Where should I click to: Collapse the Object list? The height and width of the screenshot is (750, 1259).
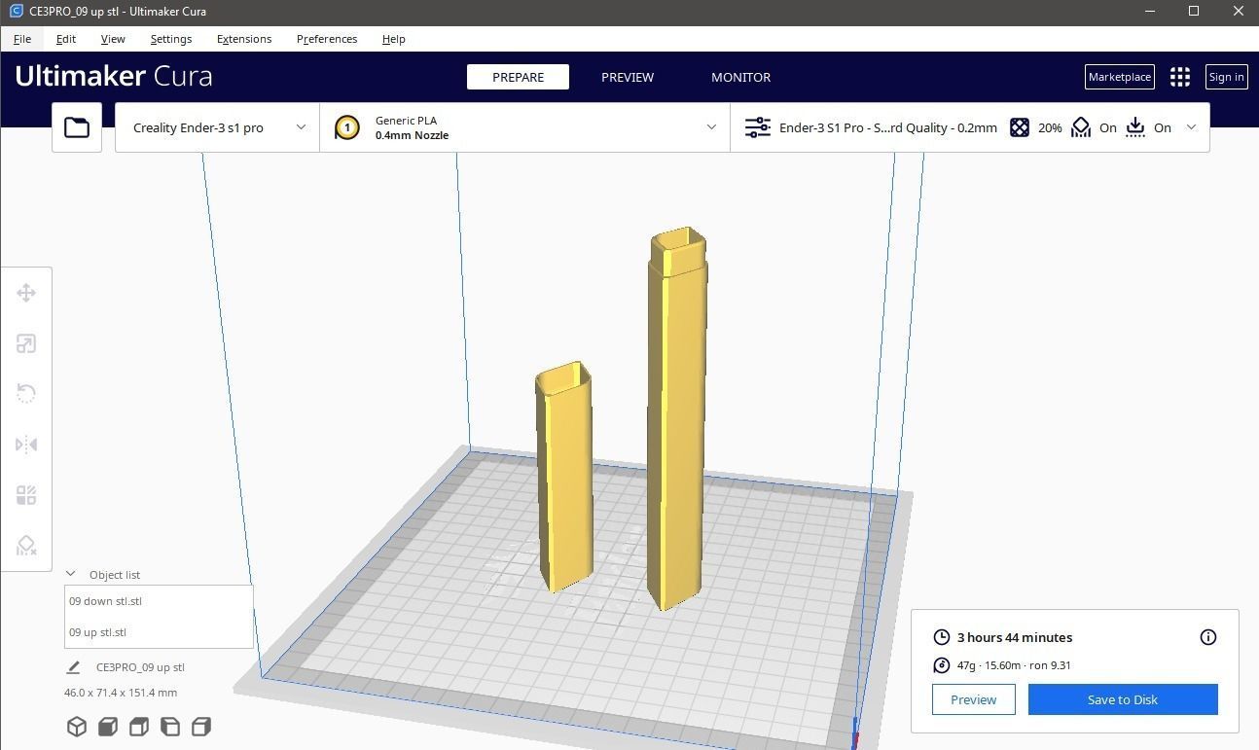tap(70, 574)
